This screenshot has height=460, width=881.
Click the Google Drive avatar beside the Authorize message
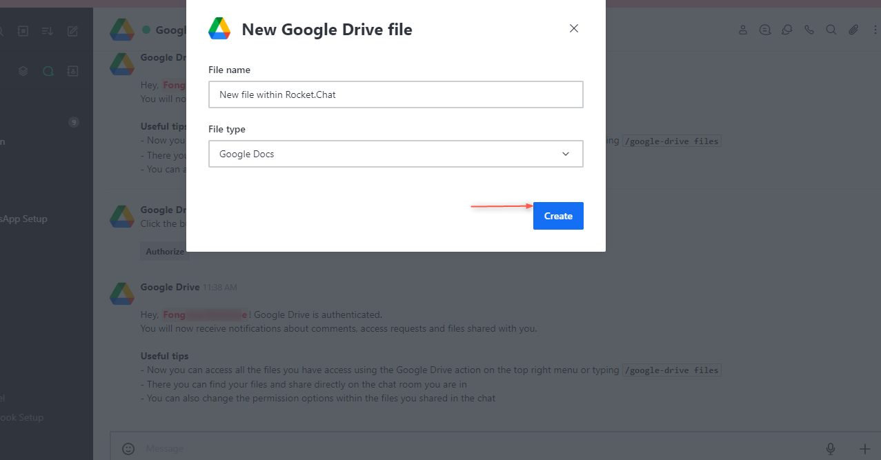122,216
